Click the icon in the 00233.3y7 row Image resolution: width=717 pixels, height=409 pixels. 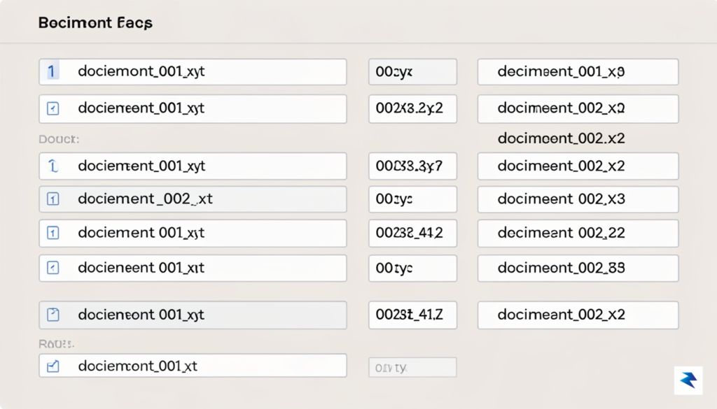pyautogui.click(x=53, y=166)
